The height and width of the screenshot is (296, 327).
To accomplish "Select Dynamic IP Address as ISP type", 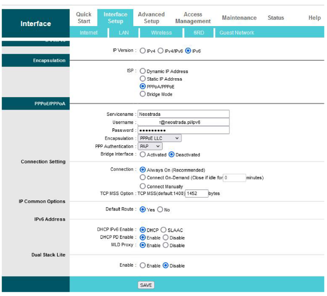I will tap(142, 71).
